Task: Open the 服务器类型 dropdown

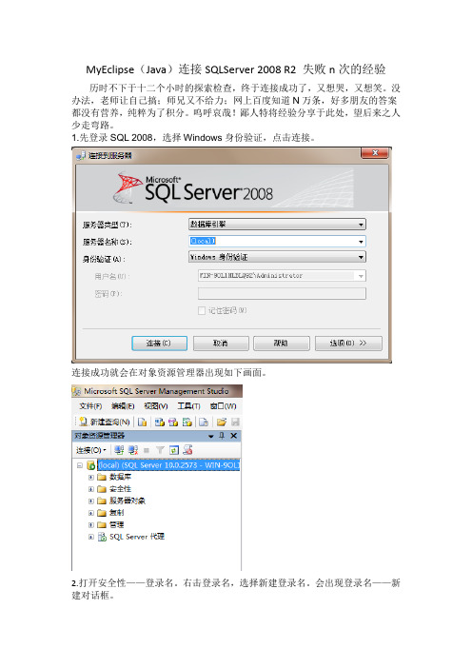Action: click(277, 224)
